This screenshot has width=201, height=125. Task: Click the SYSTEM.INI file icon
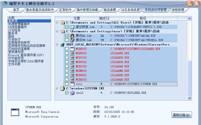pos(63,89)
